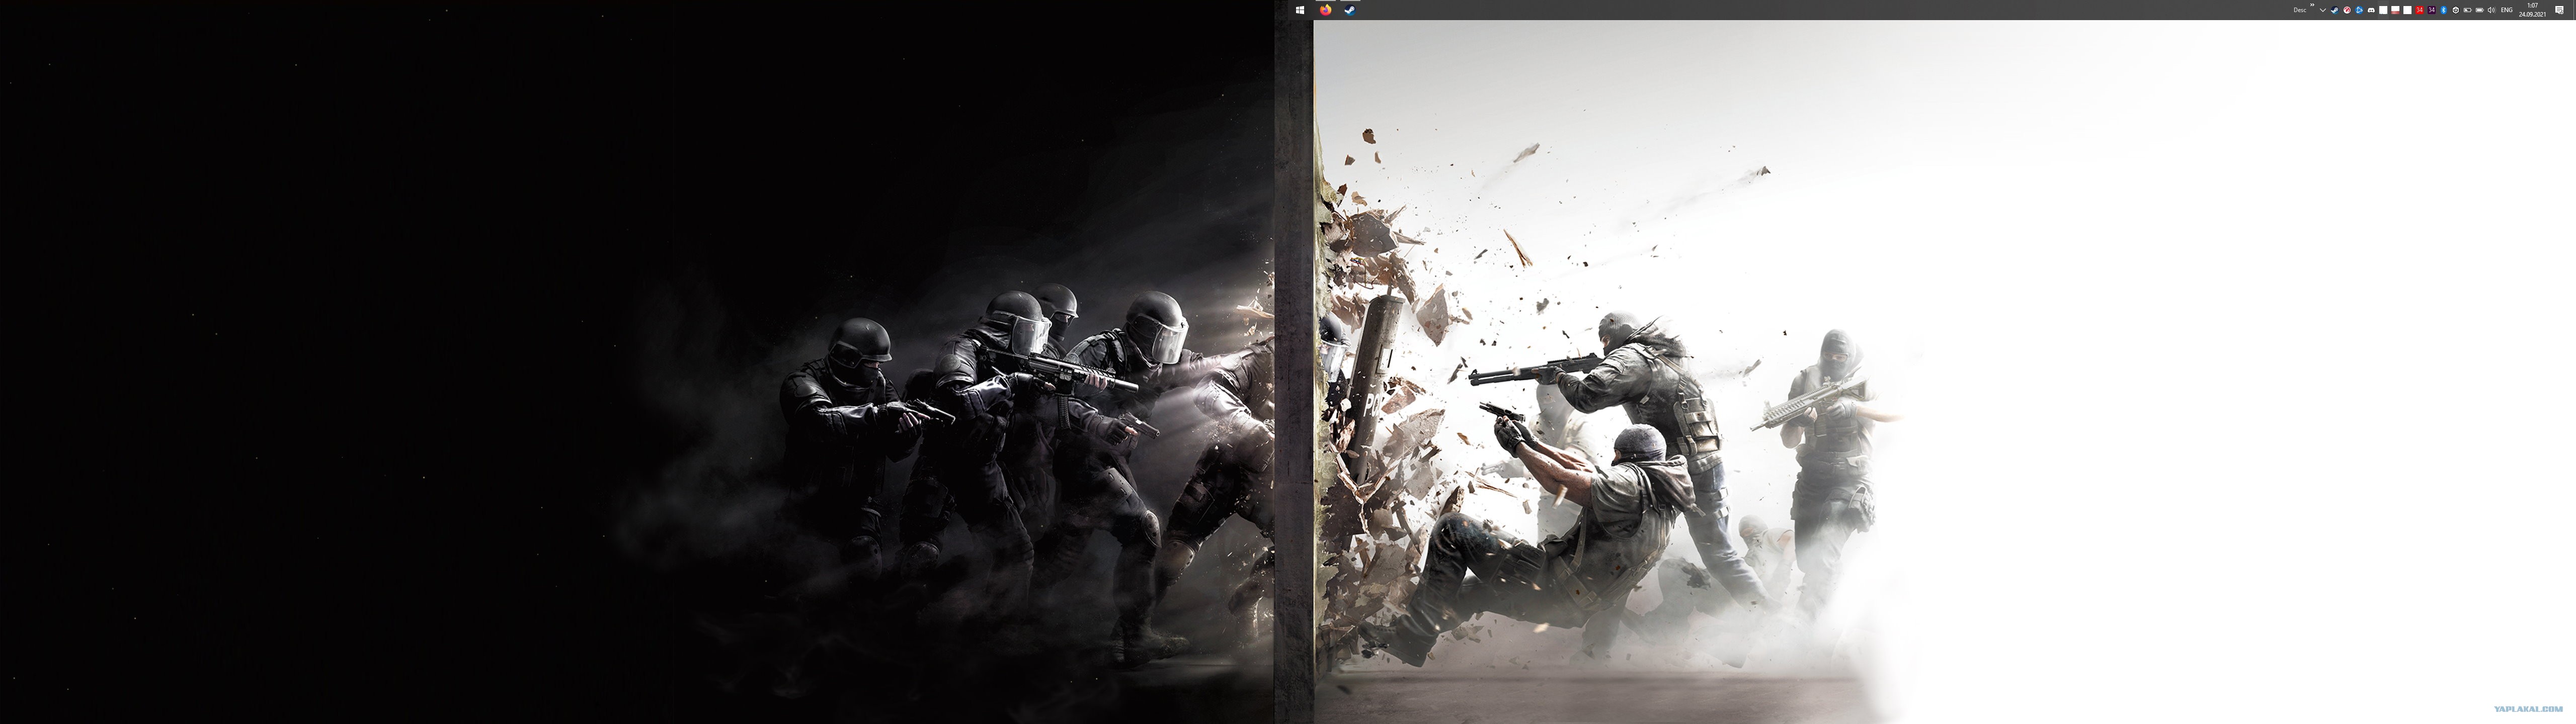The image size is (2576, 724).
Task: Switch input language via ENG indicator
Action: tap(2507, 10)
